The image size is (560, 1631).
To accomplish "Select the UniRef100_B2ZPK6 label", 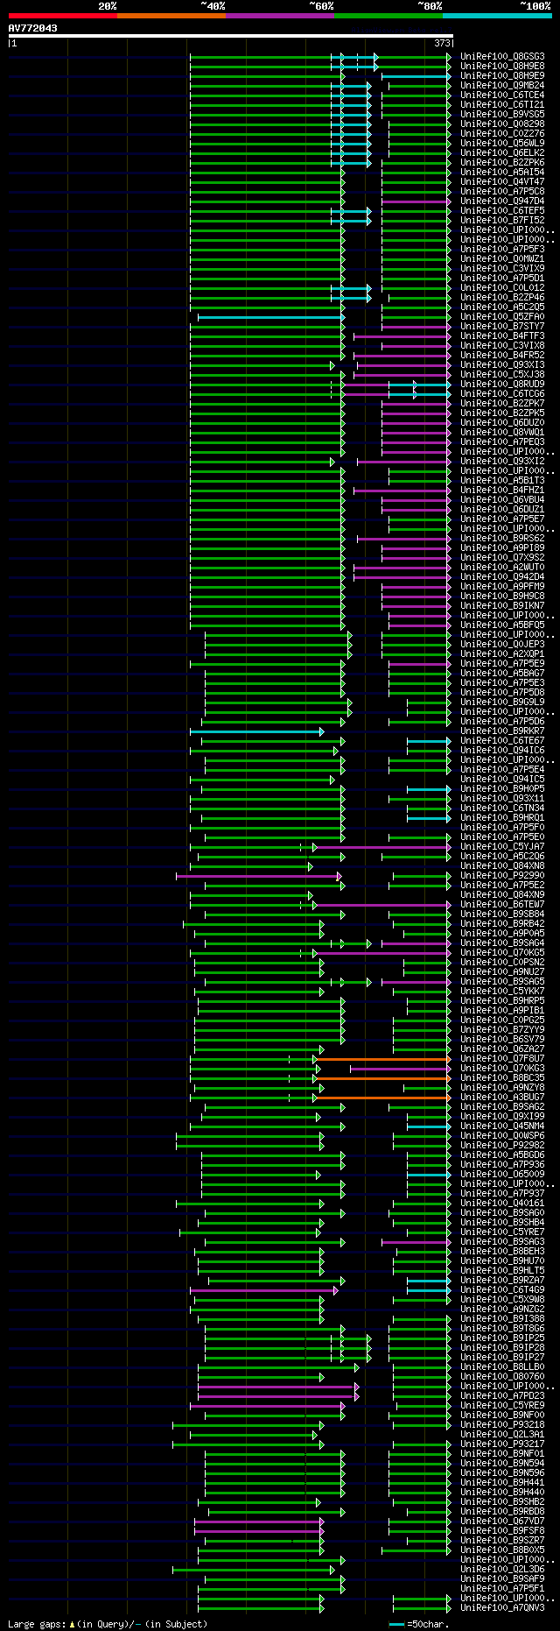I will [x=502, y=163].
